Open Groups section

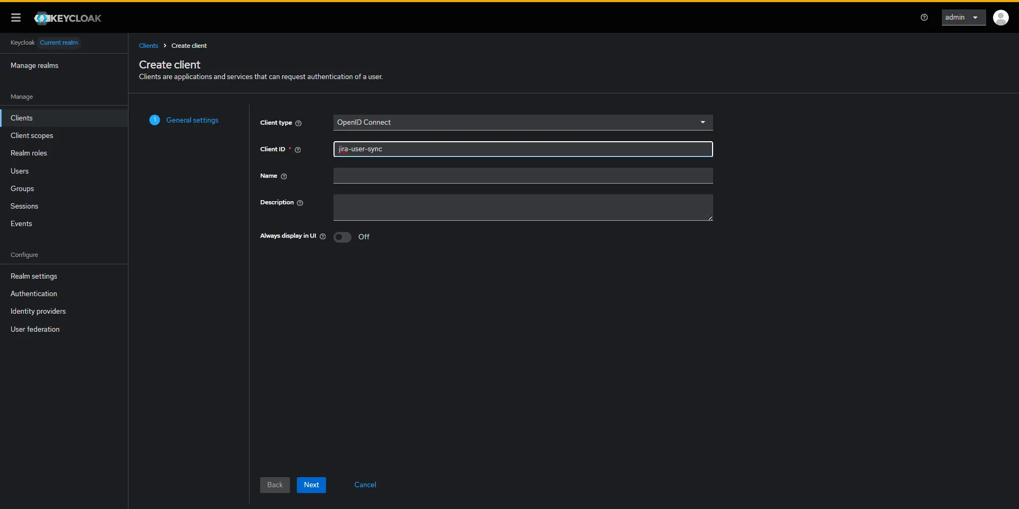[22, 188]
